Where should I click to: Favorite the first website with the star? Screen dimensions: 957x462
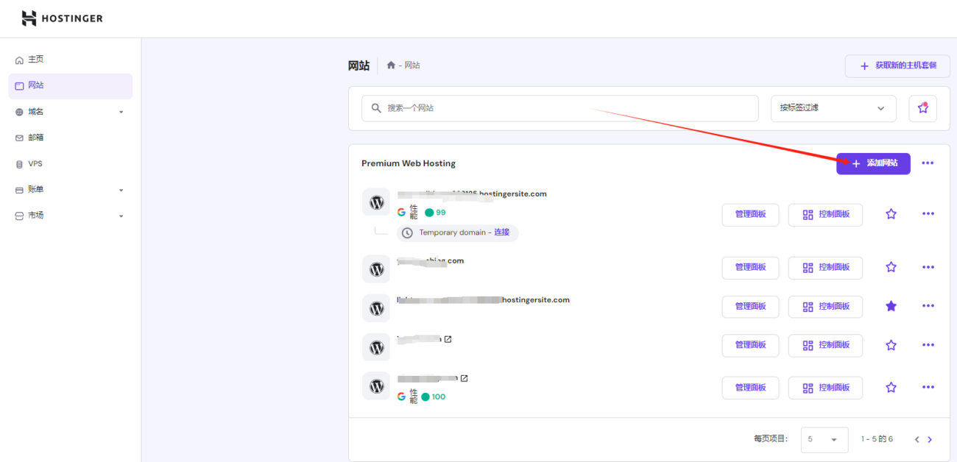(891, 214)
